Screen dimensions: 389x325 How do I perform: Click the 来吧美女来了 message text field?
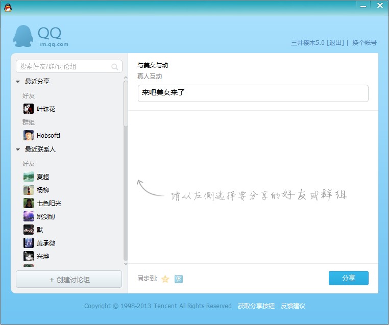coord(253,93)
